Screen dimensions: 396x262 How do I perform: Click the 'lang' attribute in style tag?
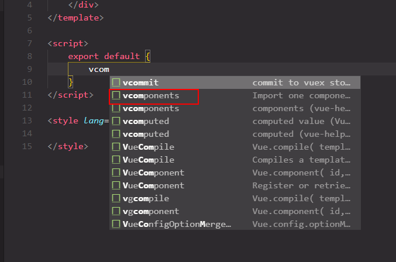coord(94,120)
